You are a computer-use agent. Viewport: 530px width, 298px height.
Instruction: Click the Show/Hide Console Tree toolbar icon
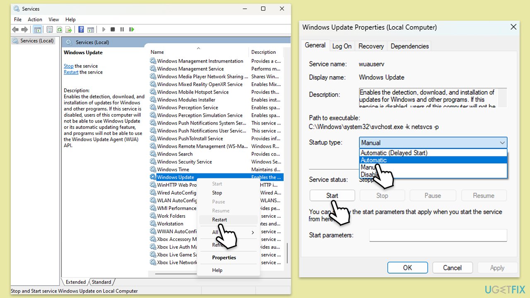pyautogui.click(x=37, y=29)
